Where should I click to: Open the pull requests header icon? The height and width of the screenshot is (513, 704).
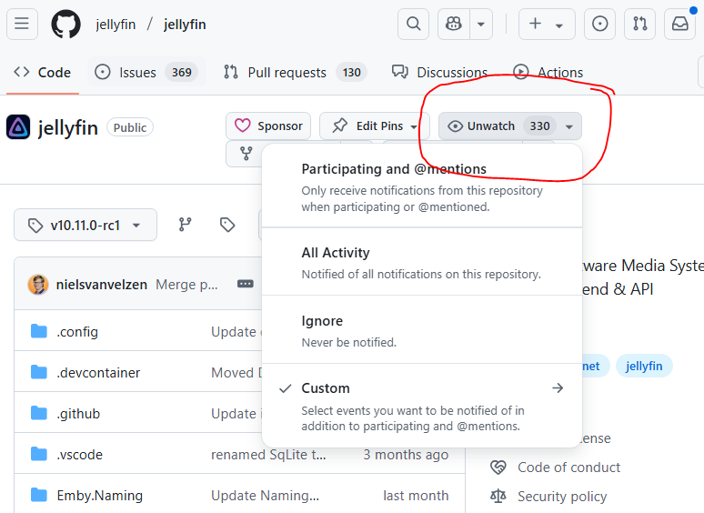coord(639,25)
